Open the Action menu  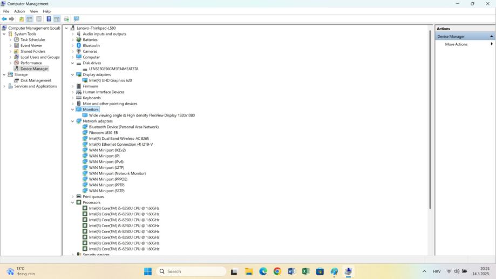point(19,11)
